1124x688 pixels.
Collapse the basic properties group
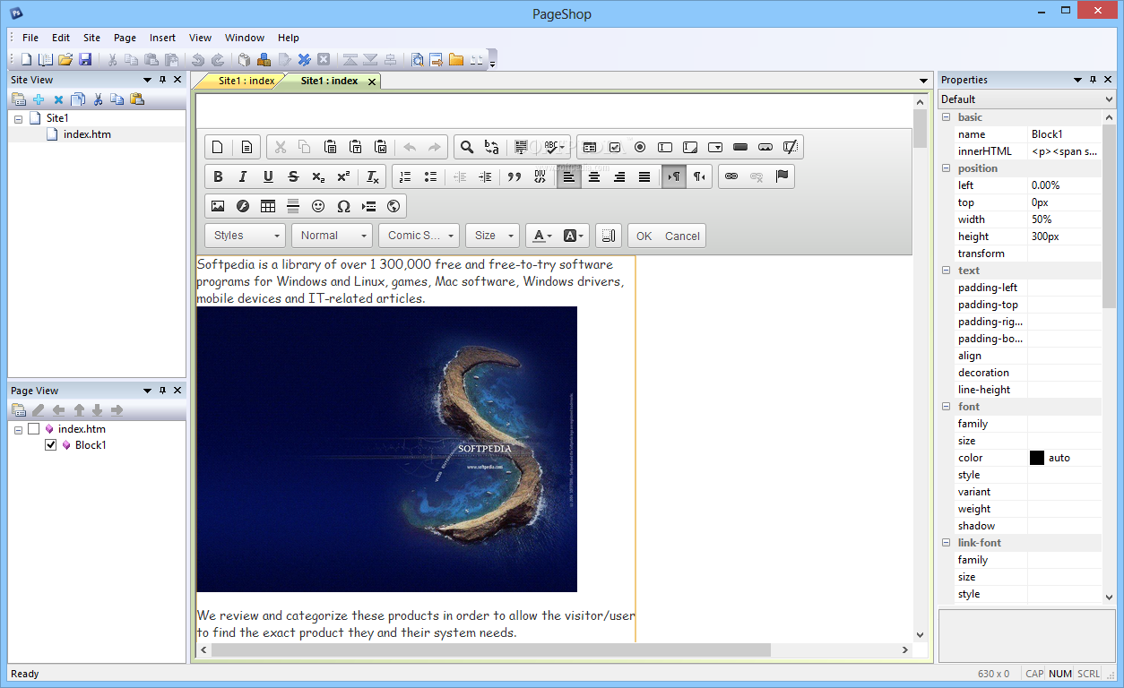point(947,117)
